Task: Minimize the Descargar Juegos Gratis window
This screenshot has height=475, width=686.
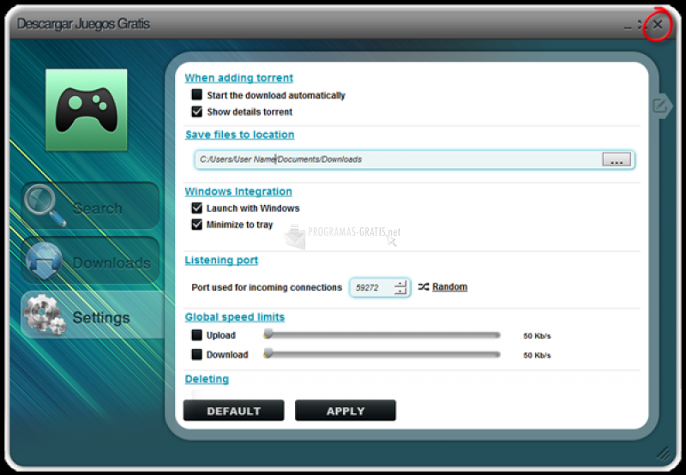Action: click(628, 27)
